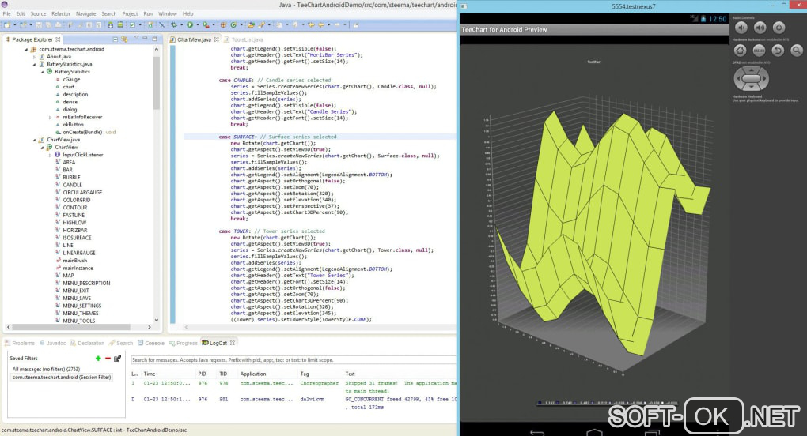Image resolution: width=807 pixels, height=436 pixels.
Task: Delete the selected LogCat filter with red minus
Action: coord(108,359)
